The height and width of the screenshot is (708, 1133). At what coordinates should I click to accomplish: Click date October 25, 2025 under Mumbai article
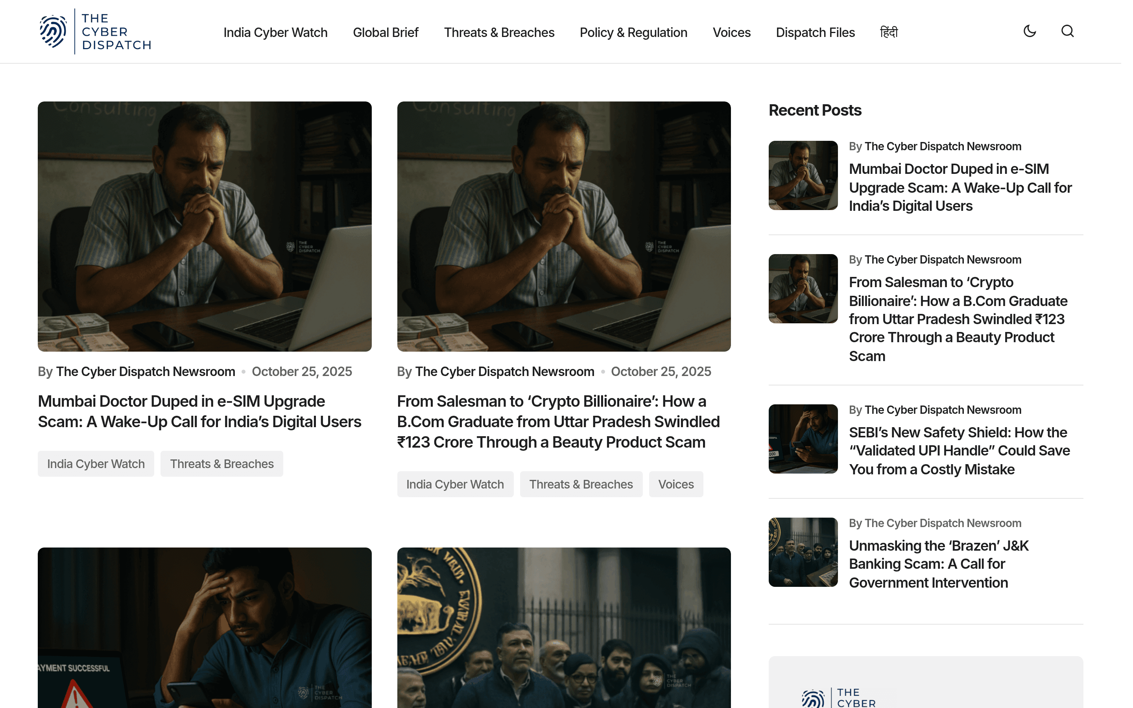tap(302, 371)
